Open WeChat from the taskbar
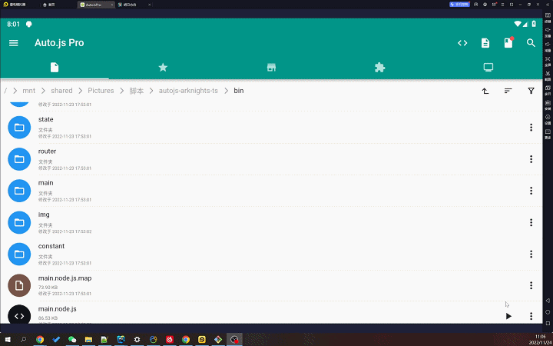Viewport: 553px width, 346px height. coord(72,340)
